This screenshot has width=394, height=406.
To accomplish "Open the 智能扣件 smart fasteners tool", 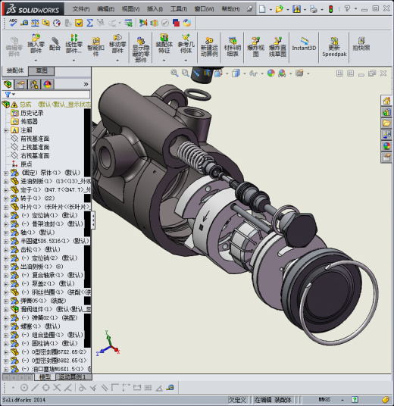I will (x=95, y=47).
